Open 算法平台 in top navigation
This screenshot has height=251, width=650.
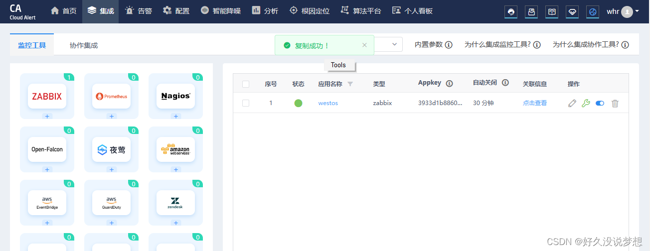[x=361, y=10]
